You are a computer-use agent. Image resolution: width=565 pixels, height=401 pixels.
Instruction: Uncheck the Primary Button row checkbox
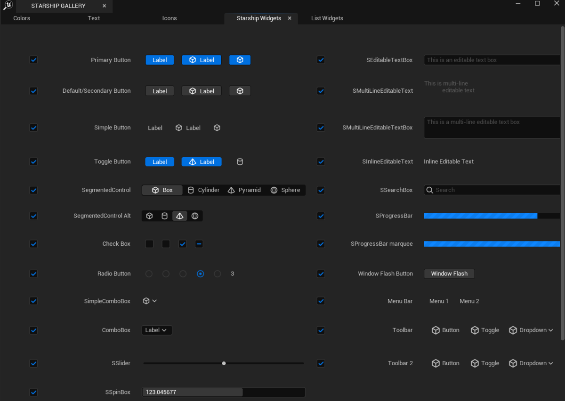click(33, 60)
